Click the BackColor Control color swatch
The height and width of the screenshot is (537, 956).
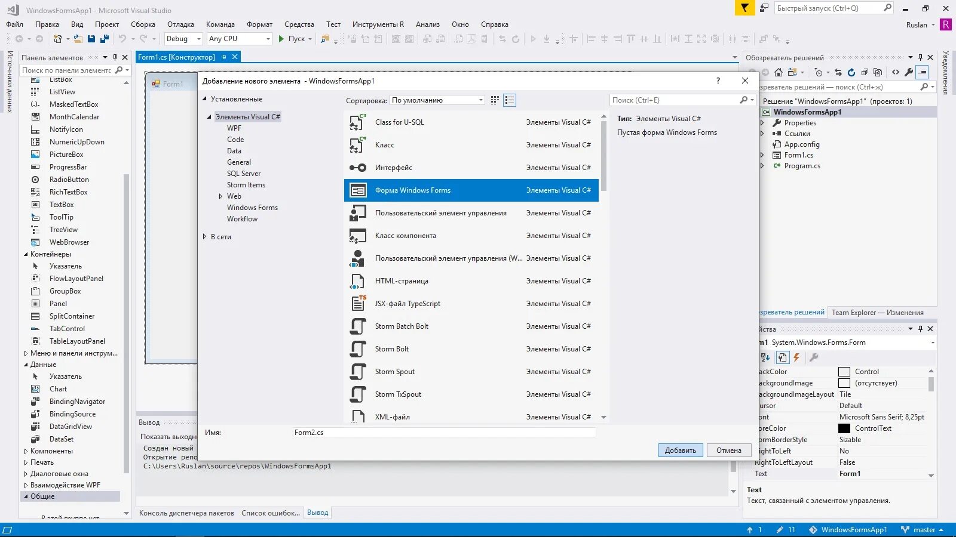[x=844, y=372]
